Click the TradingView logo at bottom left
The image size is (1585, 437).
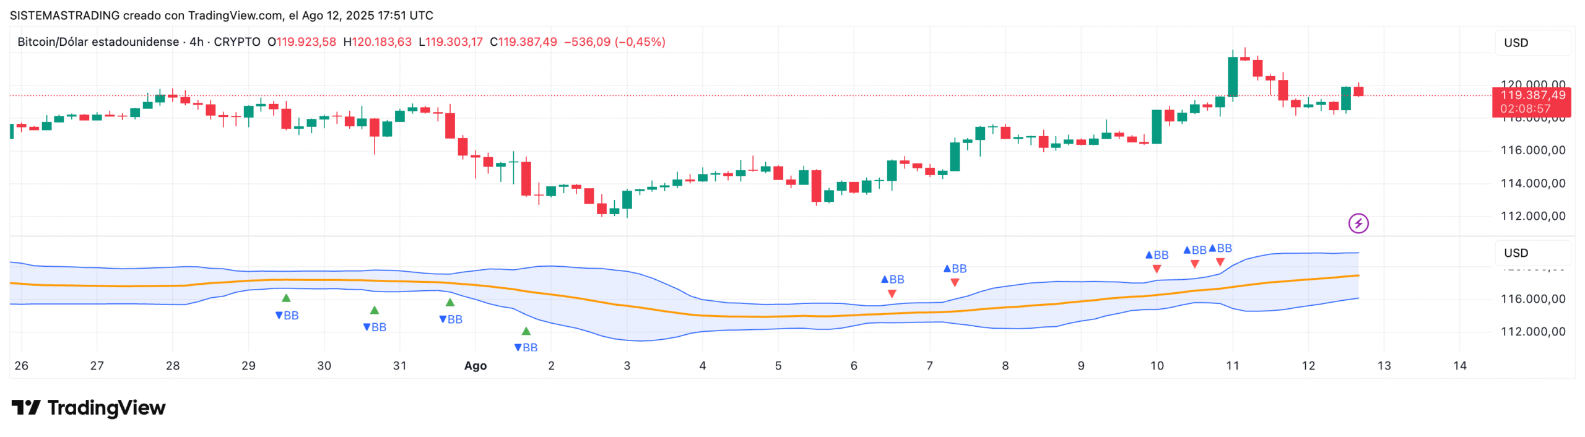(x=89, y=407)
